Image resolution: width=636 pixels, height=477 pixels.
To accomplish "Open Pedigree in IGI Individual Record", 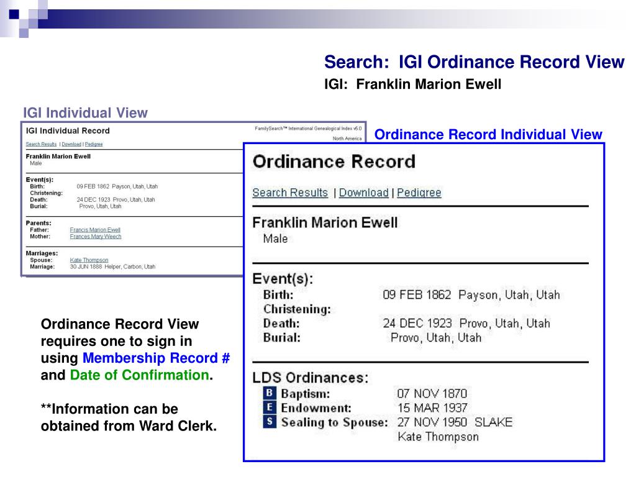I will [x=94, y=144].
